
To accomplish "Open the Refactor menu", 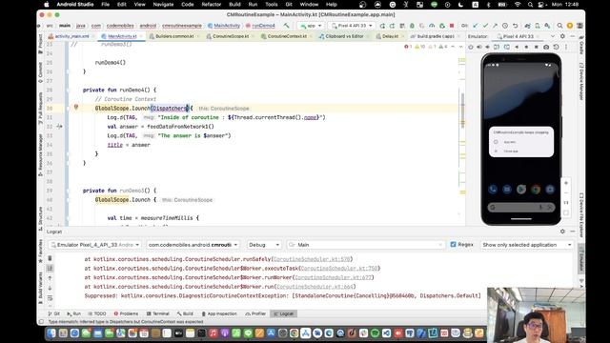I will pos(212,4).
